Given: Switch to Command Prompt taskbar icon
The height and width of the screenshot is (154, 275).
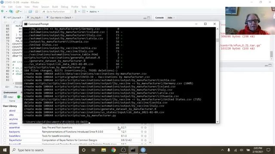Looking at the screenshot, I should pos(133,150).
